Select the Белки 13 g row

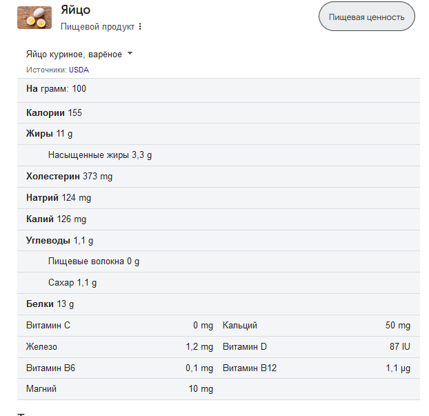(x=219, y=304)
